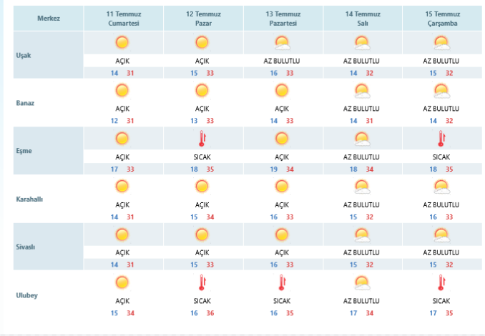This screenshot has height=336, width=485.
Task: Click Ulubey thermometer icon for 13 Temmuz
Action: coord(282,282)
